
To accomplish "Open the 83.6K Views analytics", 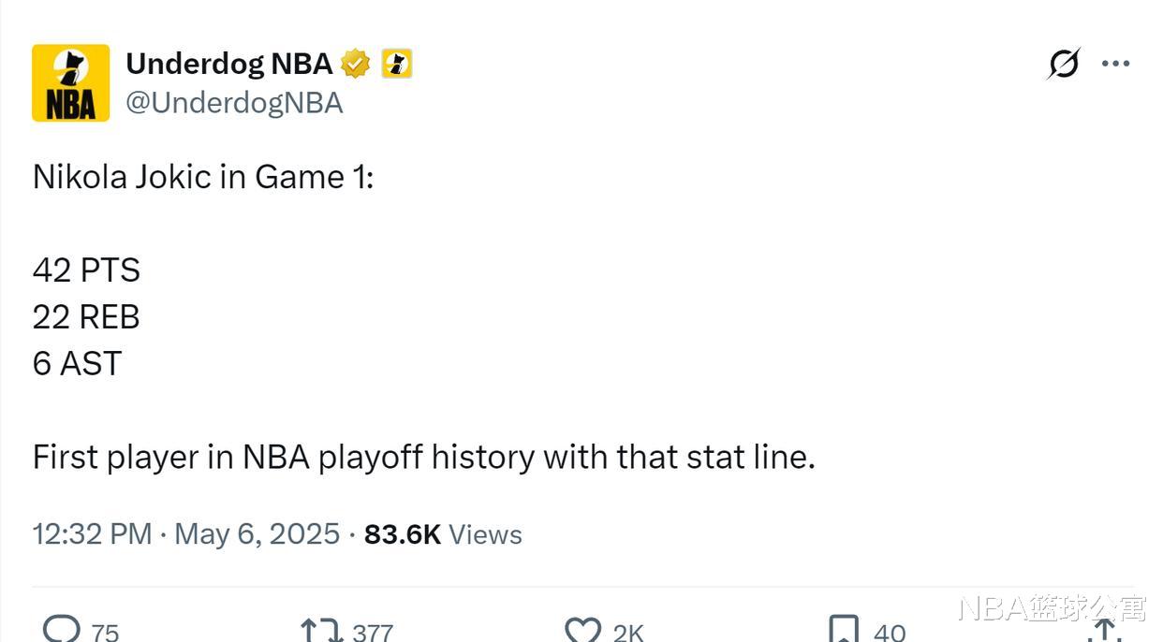I will pos(443,534).
